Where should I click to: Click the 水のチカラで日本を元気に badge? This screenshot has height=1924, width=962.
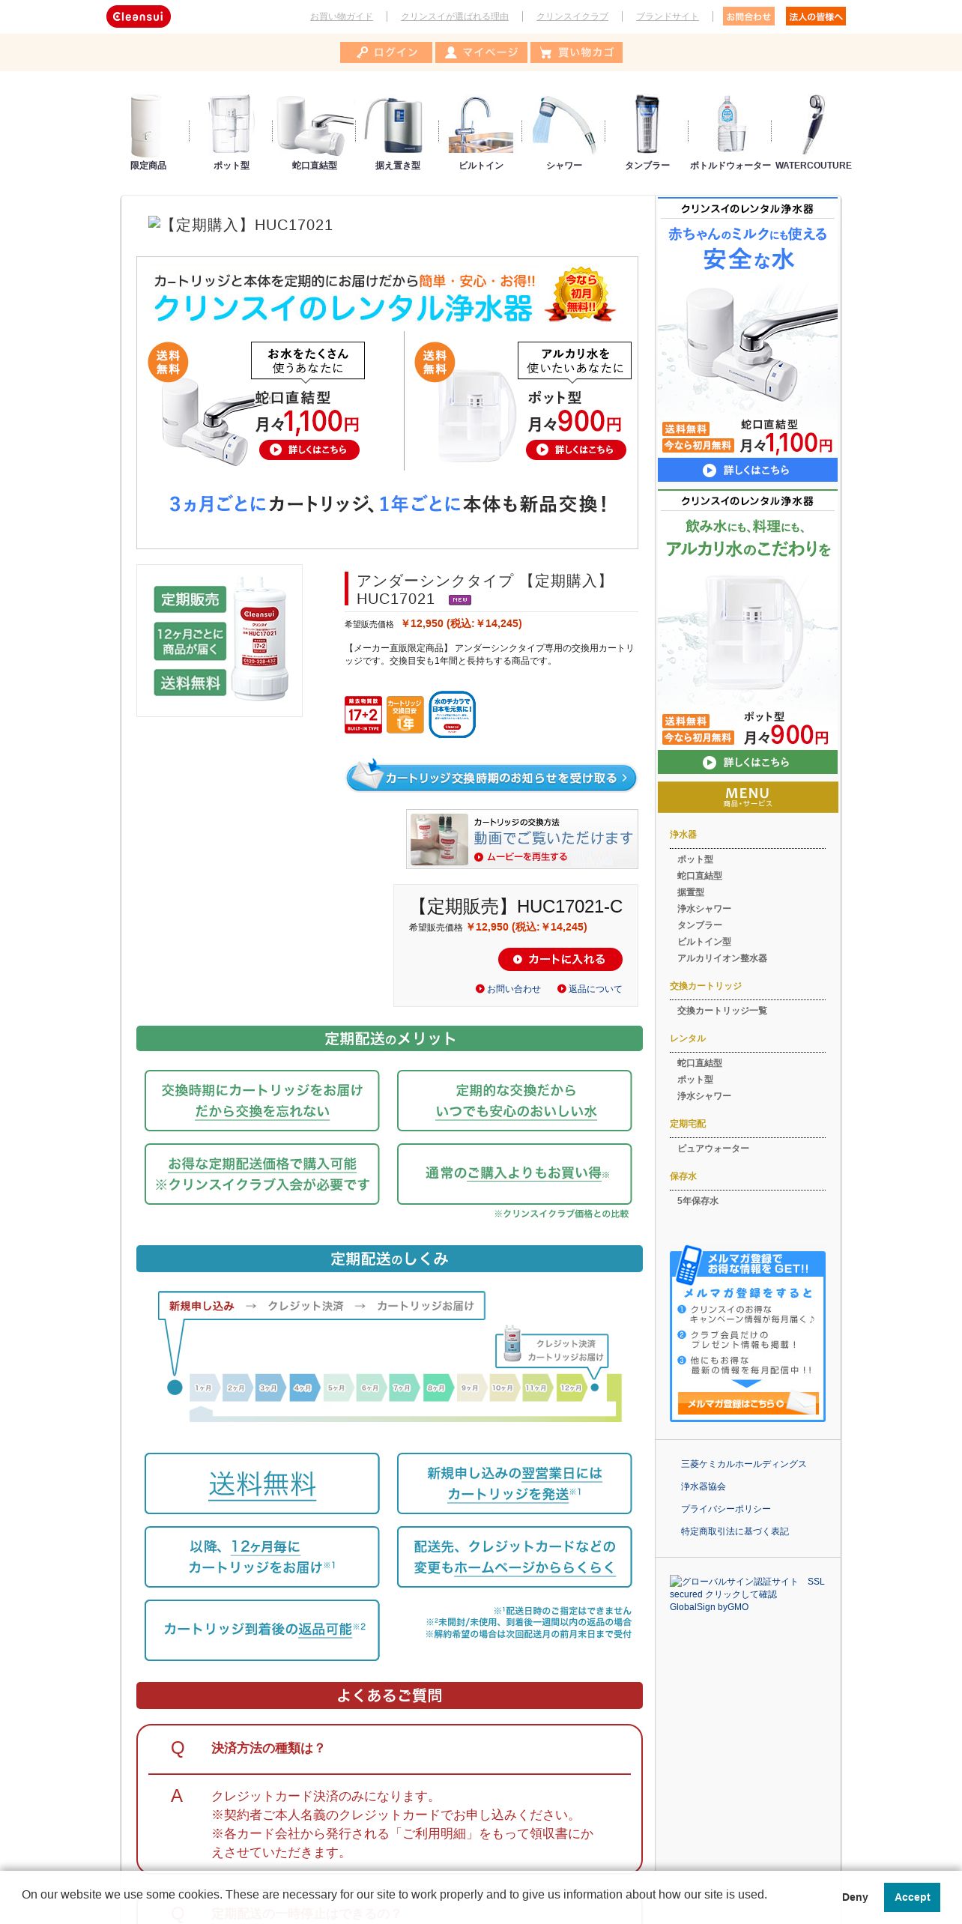(x=453, y=715)
